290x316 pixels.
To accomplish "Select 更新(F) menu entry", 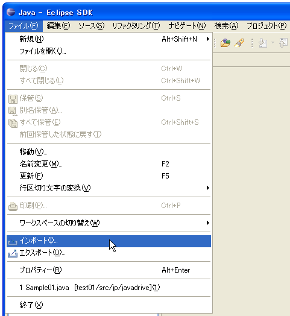I will [109, 176].
